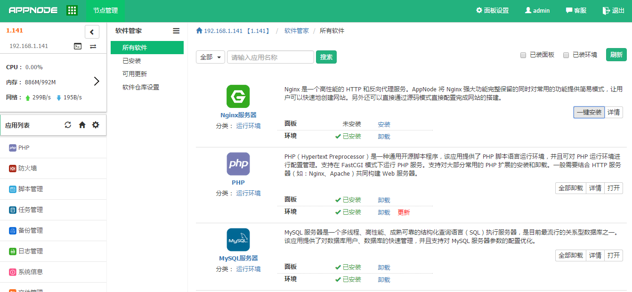Collapse the sidebar with the left chevron button
The image size is (632, 292).
point(92,32)
